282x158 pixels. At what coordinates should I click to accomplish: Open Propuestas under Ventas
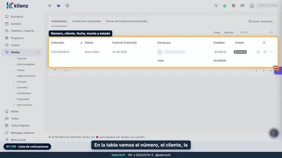pos(23,99)
